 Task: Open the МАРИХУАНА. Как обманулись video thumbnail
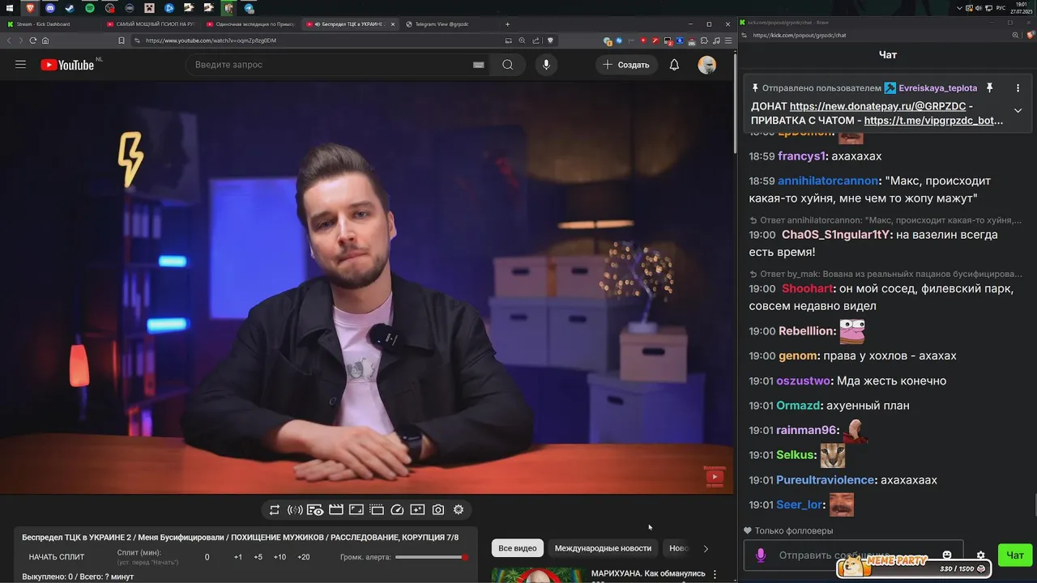click(538, 575)
